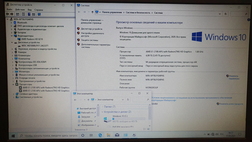Click search box in Этот компьютер window
This screenshot has width=252, height=142.
141,100
